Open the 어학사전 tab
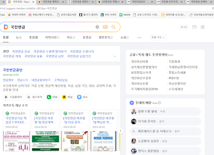Image resolution: width=214 pixels, height=155 pixels. pyautogui.click(x=52, y=37)
